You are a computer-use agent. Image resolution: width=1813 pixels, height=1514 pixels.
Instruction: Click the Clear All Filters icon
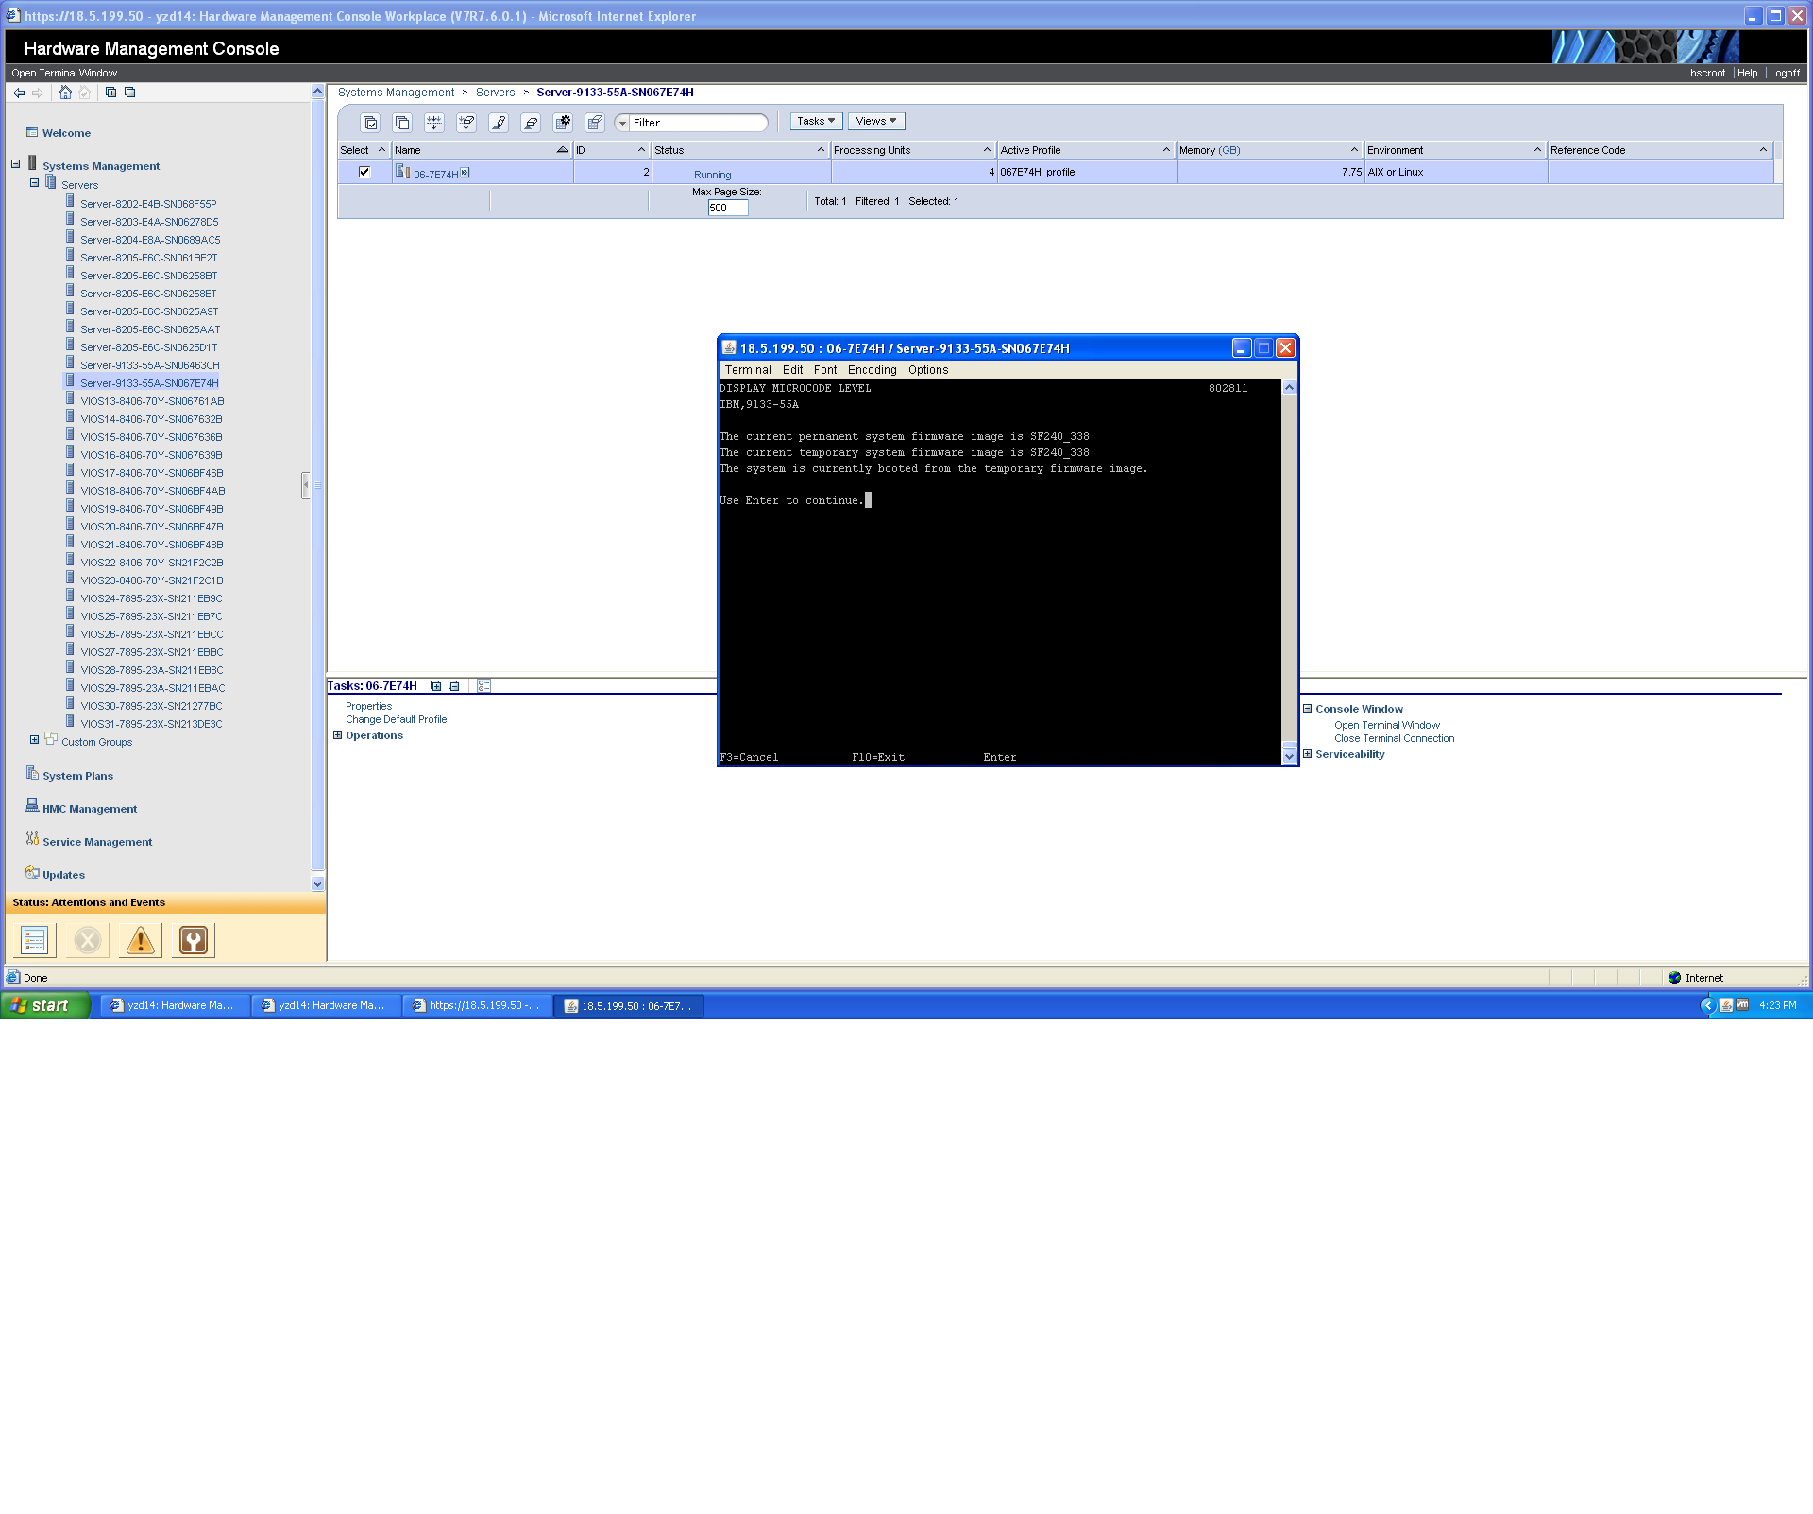point(466,123)
